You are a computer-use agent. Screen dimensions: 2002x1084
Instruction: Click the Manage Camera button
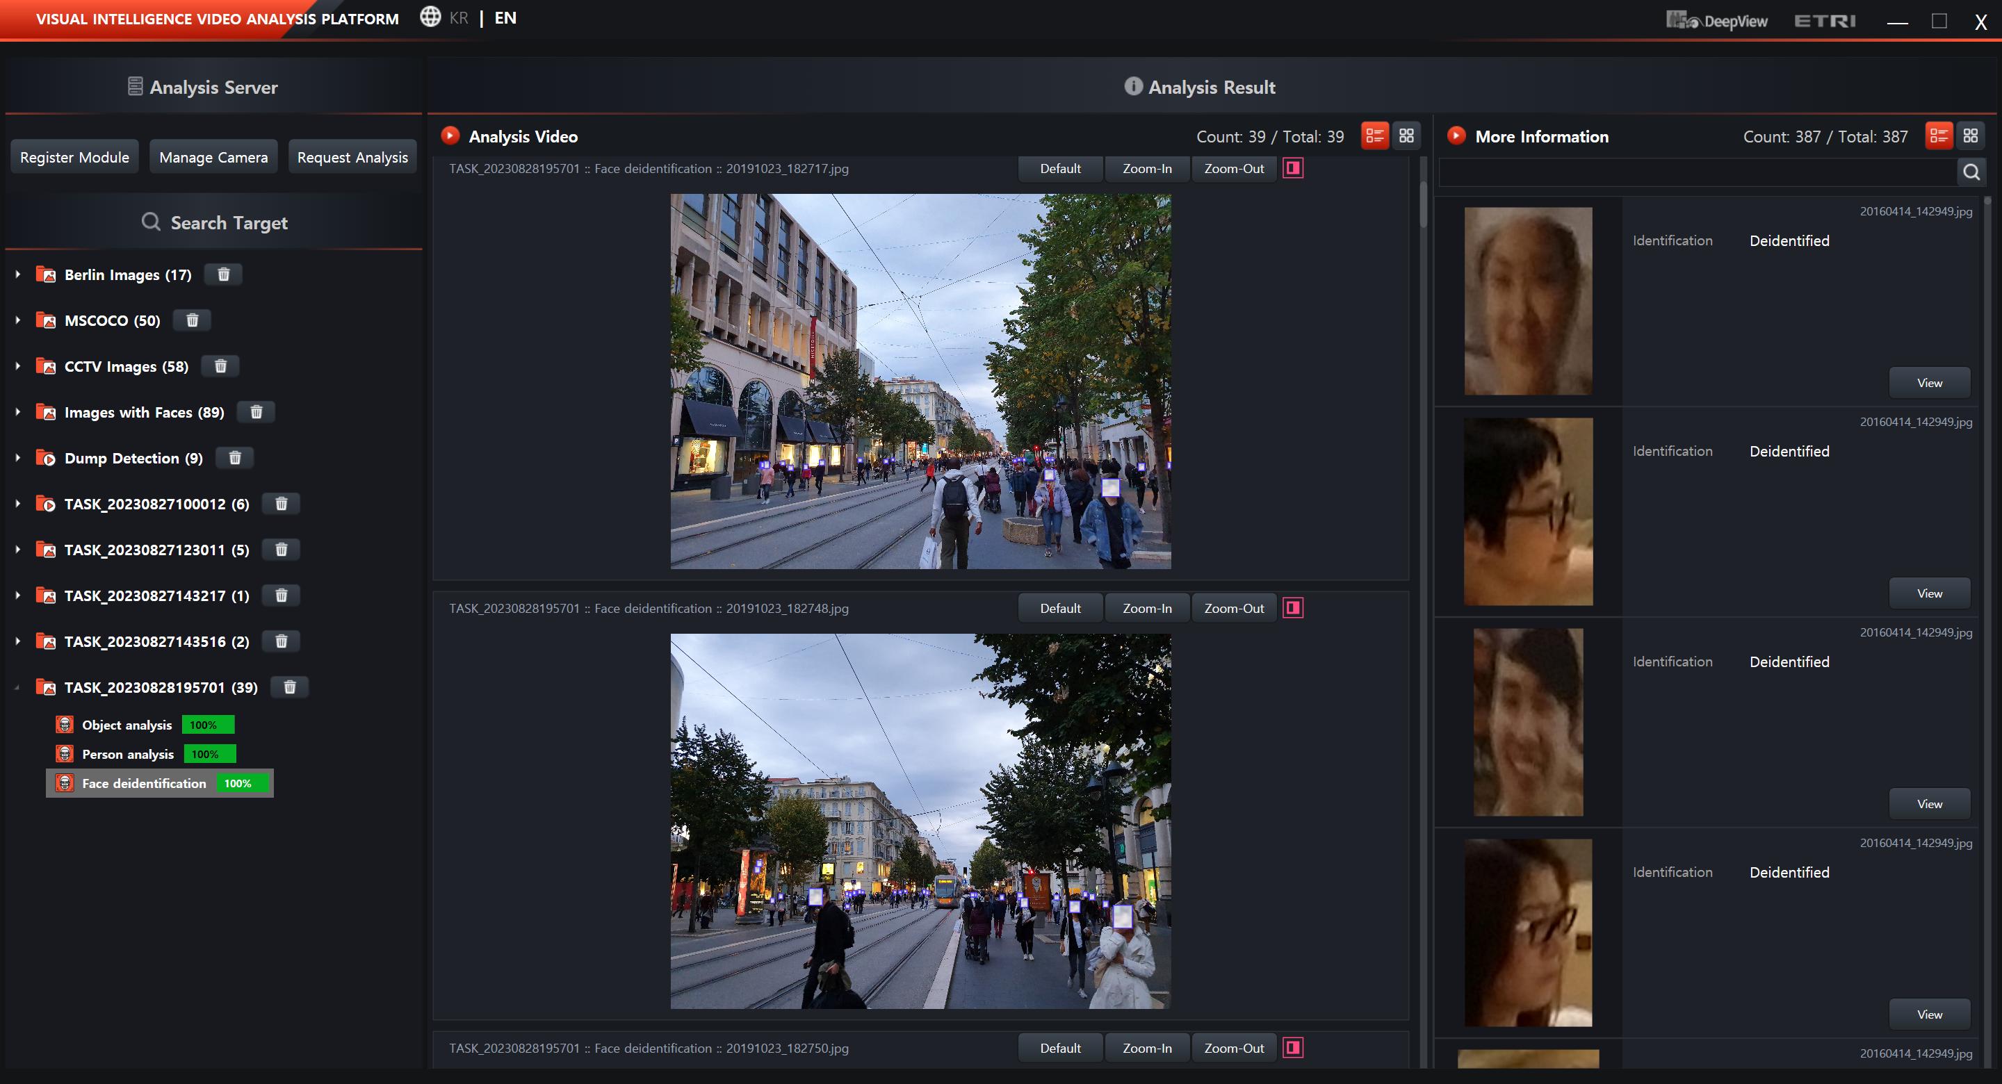coord(213,157)
